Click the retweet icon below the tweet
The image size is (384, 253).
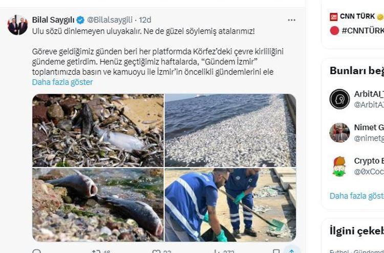pos(95,251)
